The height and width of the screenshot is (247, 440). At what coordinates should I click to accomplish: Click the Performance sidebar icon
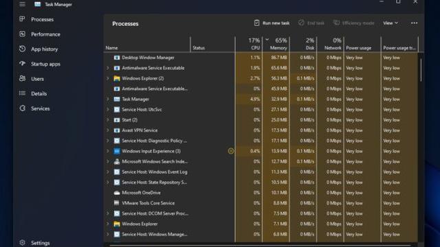click(x=22, y=34)
